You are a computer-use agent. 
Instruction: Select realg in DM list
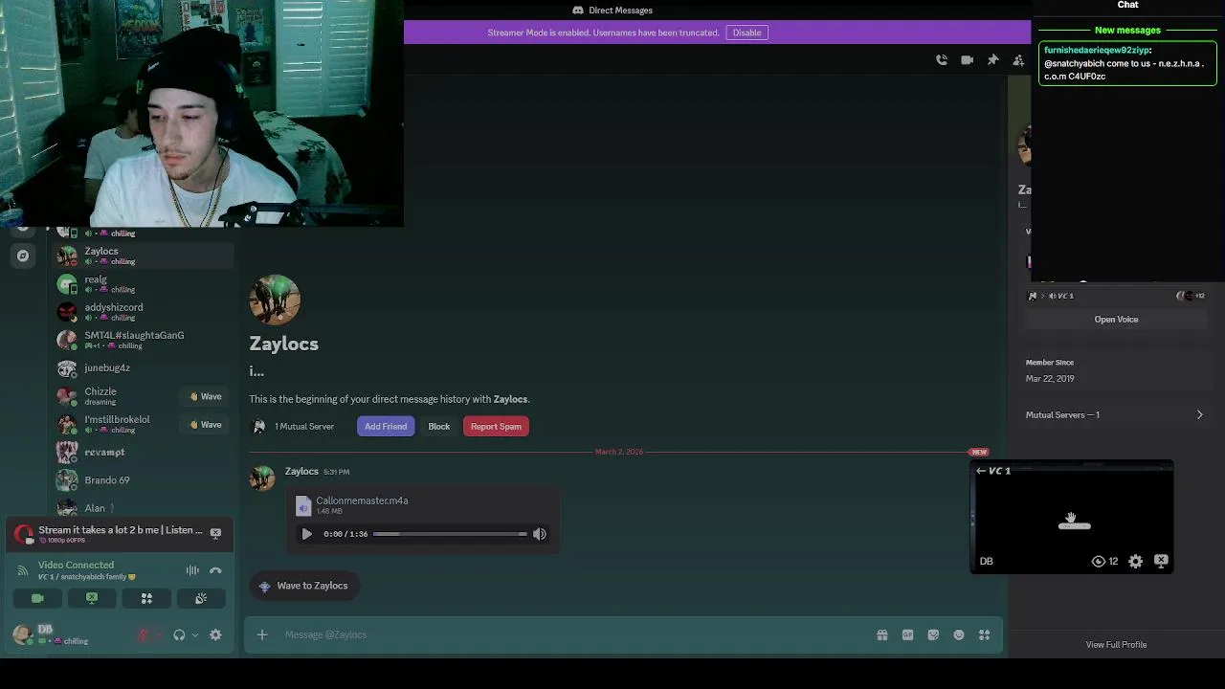144,284
